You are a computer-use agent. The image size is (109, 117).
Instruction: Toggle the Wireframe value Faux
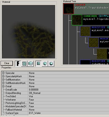[69, 100]
